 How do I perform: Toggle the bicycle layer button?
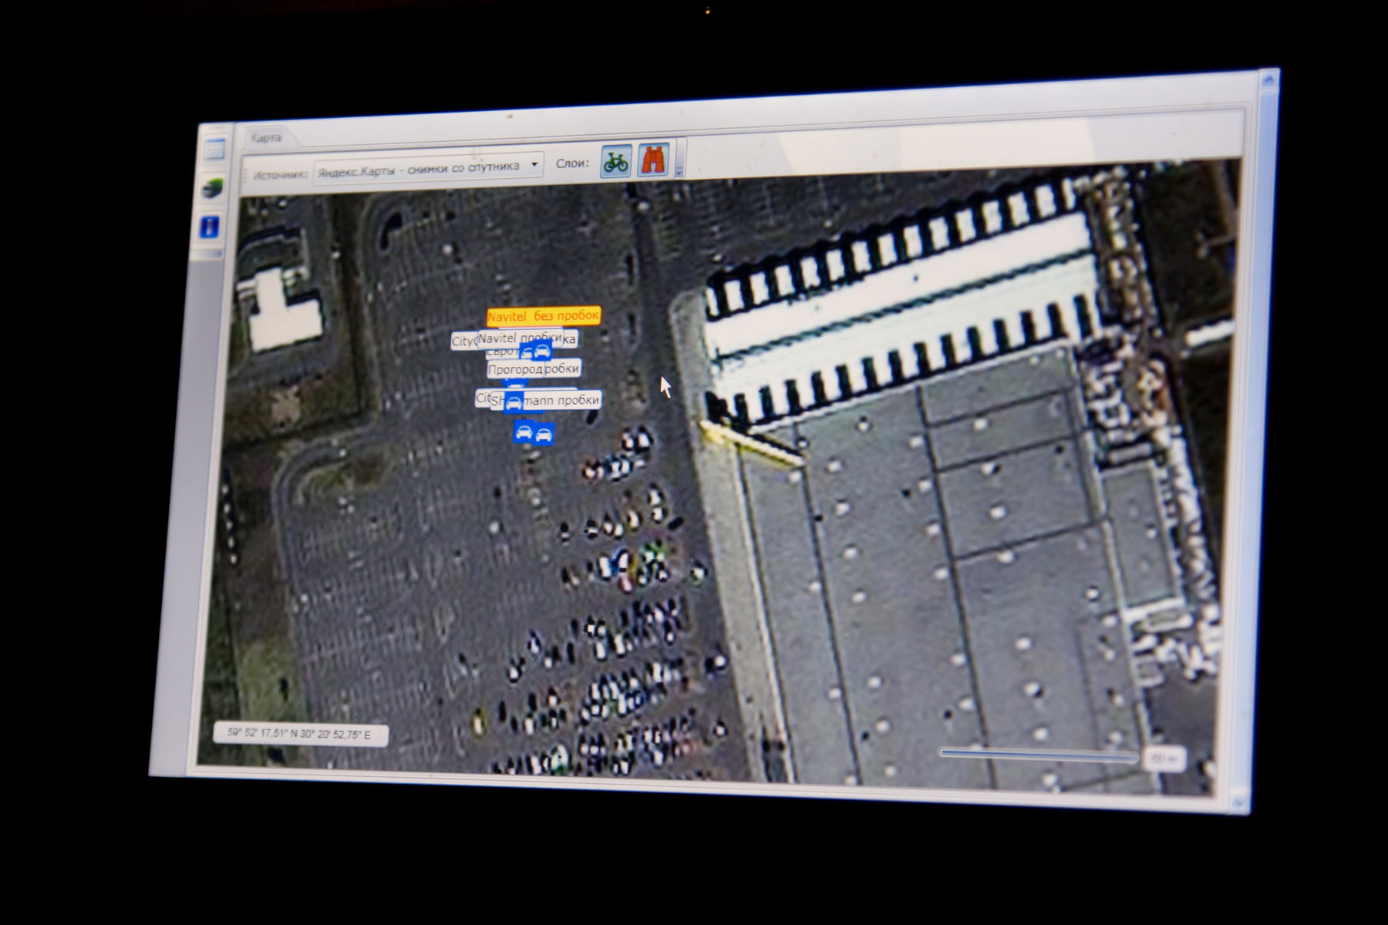[615, 162]
